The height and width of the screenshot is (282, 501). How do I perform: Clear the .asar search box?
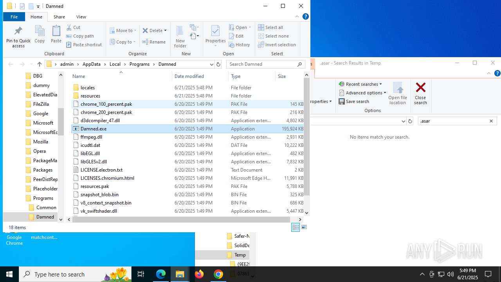[x=491, y=121]
